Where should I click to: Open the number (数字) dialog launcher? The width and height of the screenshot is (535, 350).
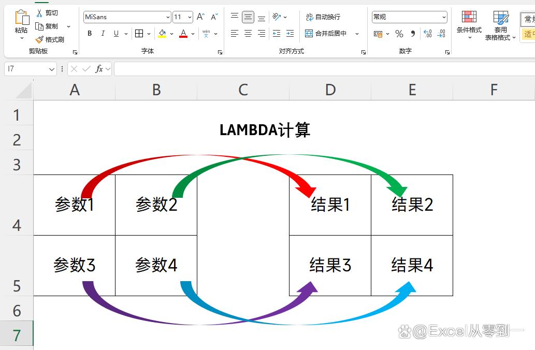[447, 52]
